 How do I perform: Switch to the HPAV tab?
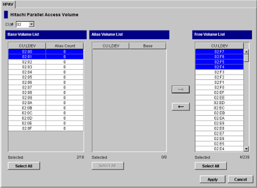(8, 4)
